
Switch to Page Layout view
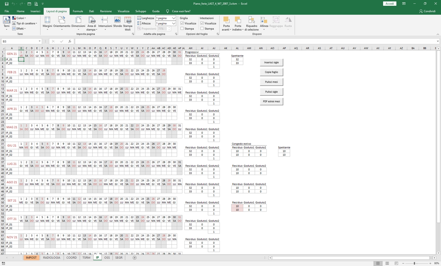[387, 263]
